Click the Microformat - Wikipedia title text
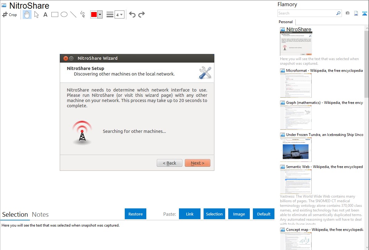369x250 pixels. 324,71
